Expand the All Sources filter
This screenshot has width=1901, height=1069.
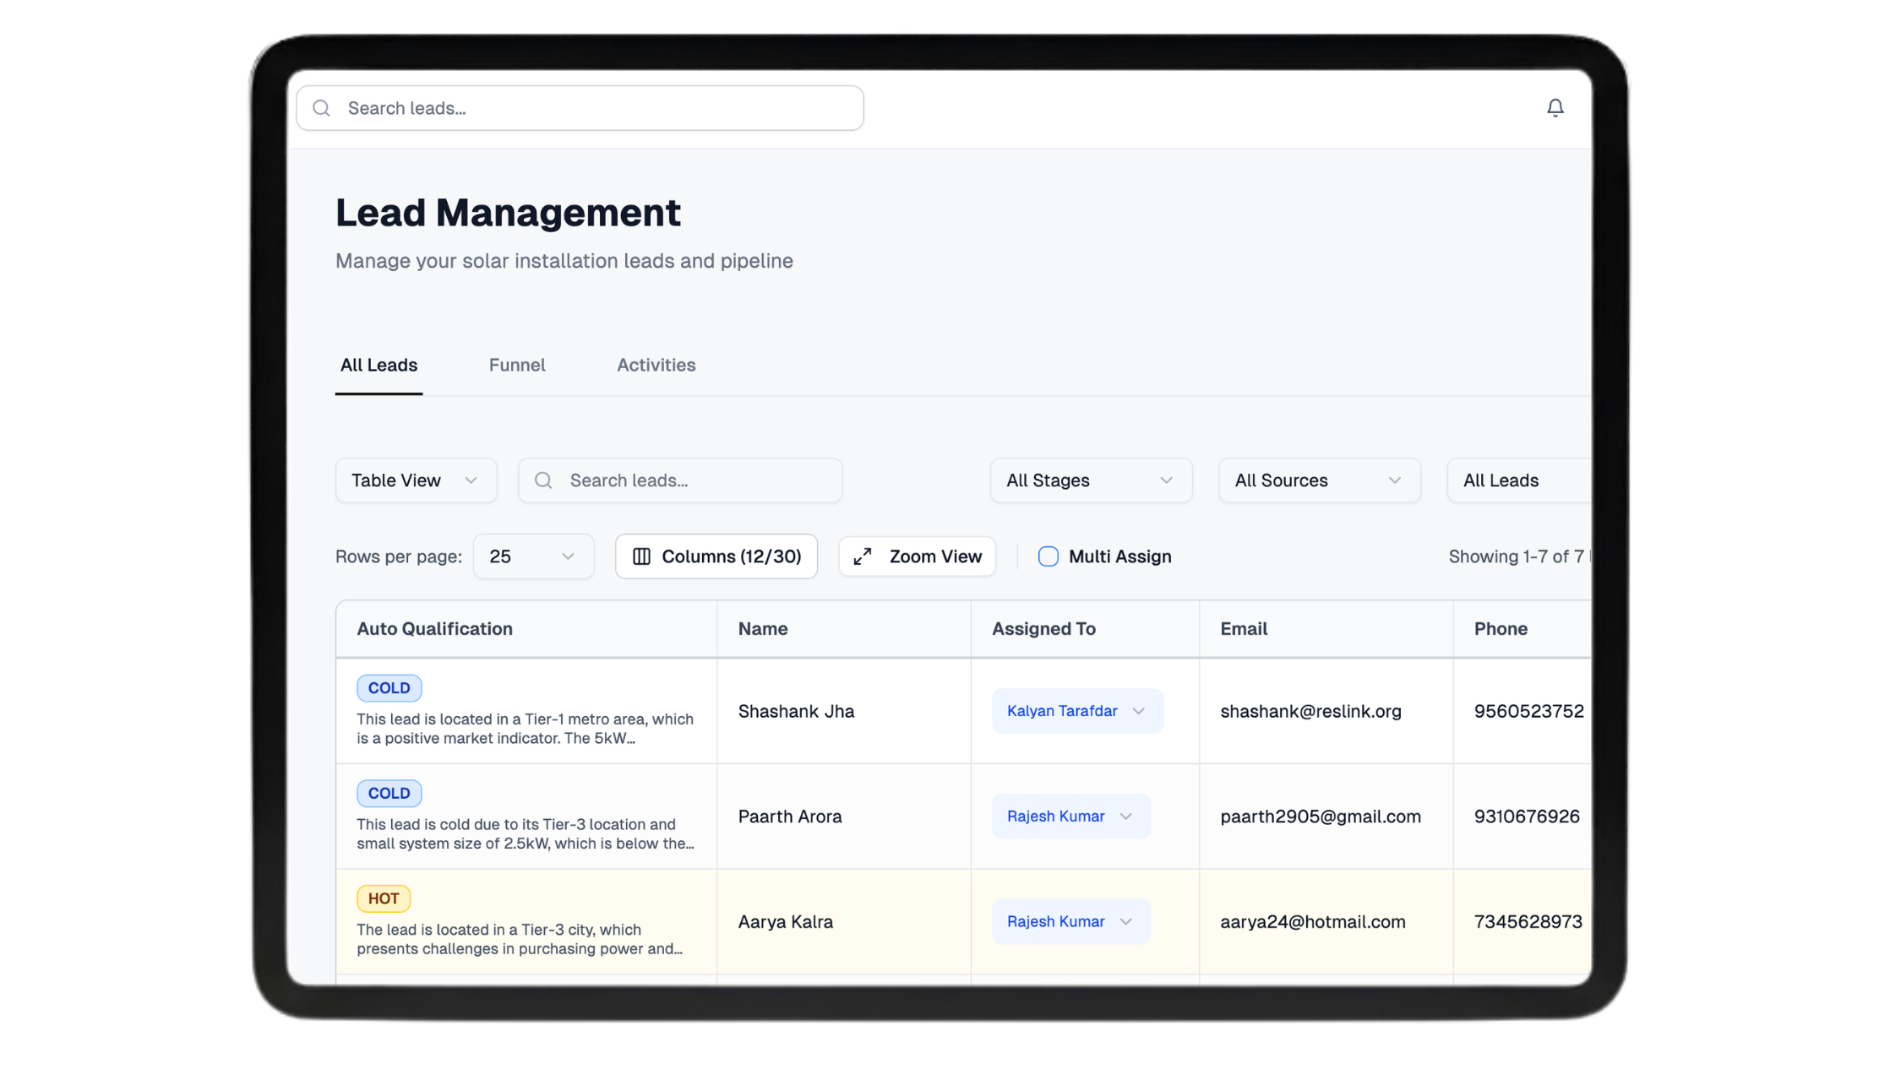(x=1318, y=480)
